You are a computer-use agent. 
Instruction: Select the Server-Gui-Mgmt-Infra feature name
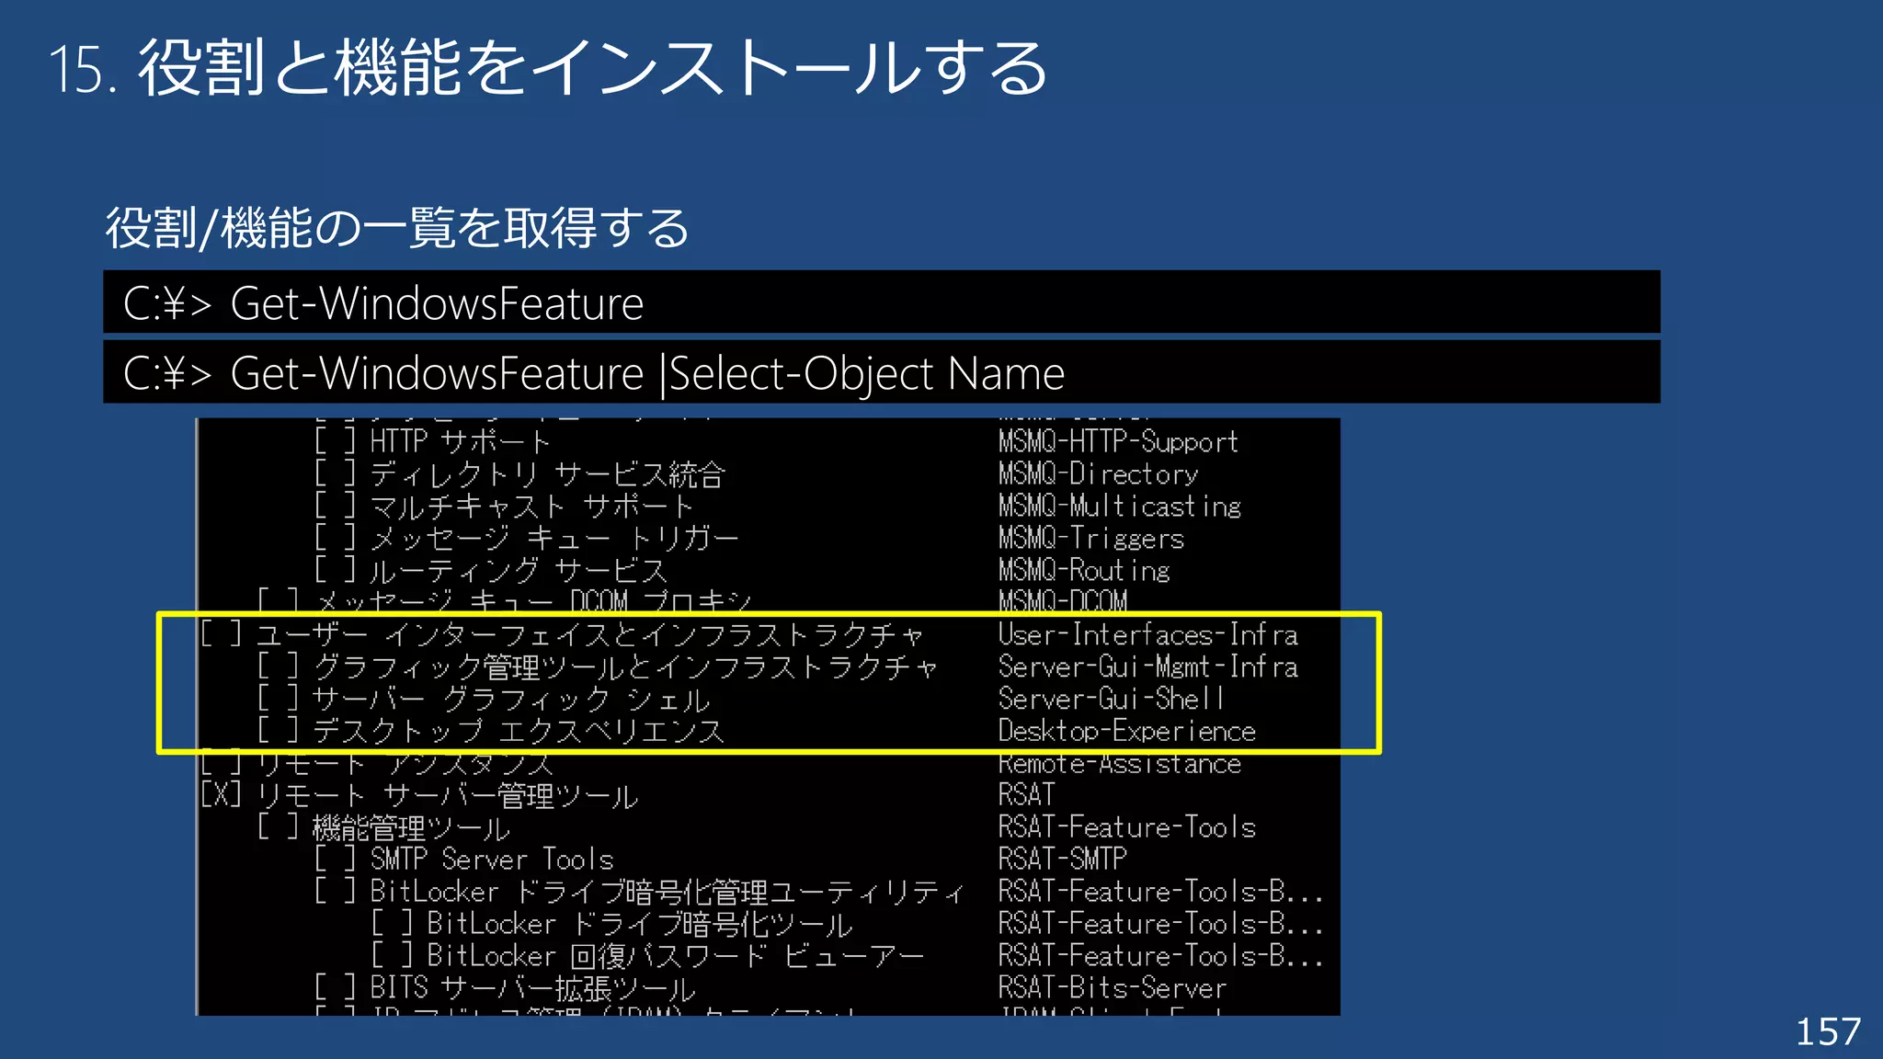(1147, 666)
